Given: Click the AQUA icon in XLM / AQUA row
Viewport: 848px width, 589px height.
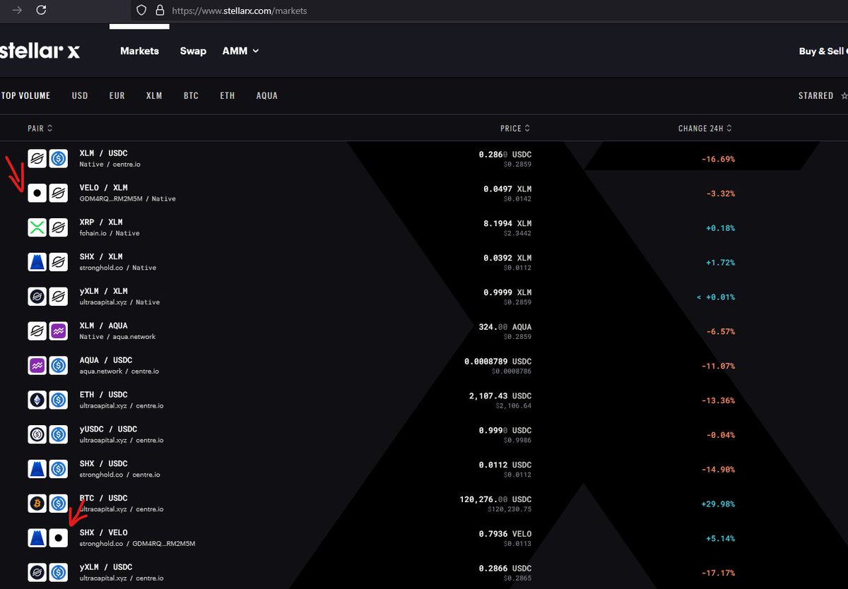Looking at the screenshot, I should [59, 331].
